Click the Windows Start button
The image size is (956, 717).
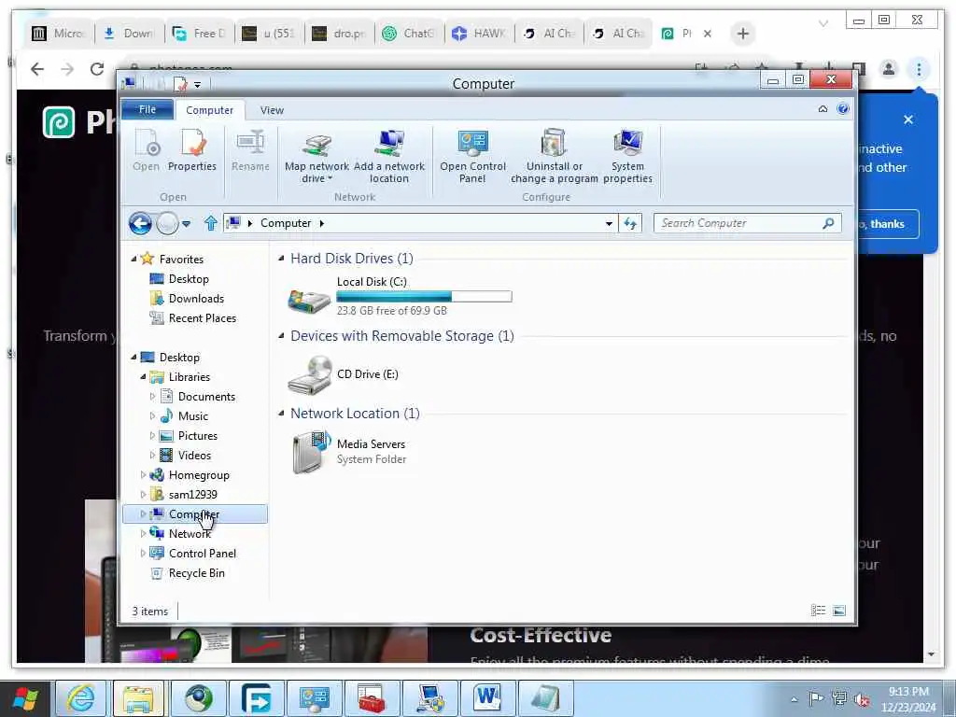click(25, 698)
